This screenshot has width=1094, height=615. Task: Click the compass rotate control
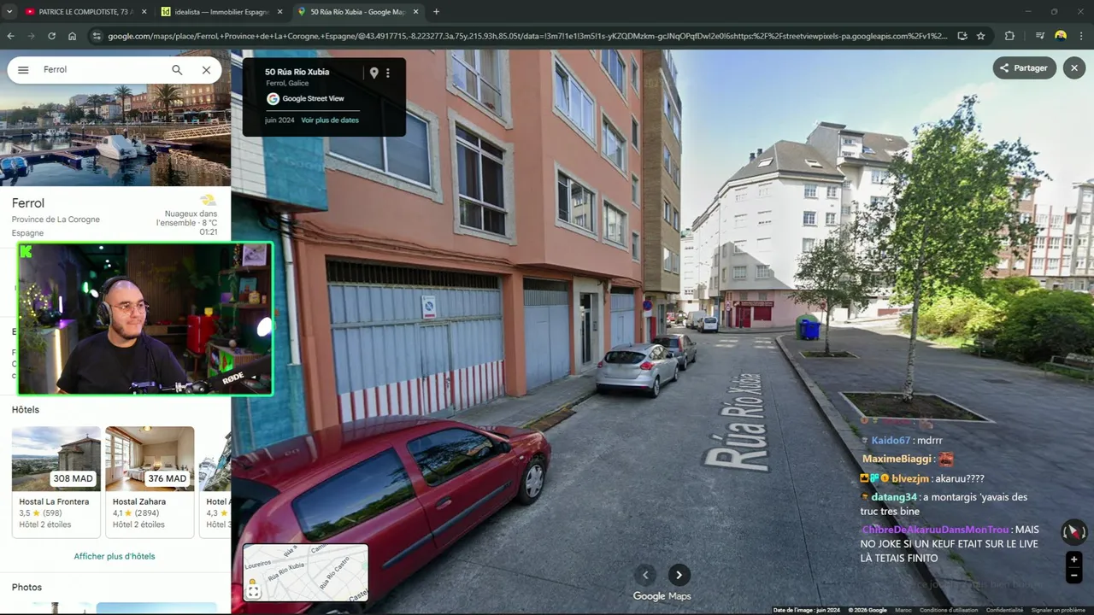pyautogui.click(x=1073, y=531)
